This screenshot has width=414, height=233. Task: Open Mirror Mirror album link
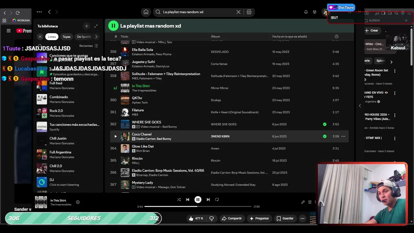click(x=220, y=88)
